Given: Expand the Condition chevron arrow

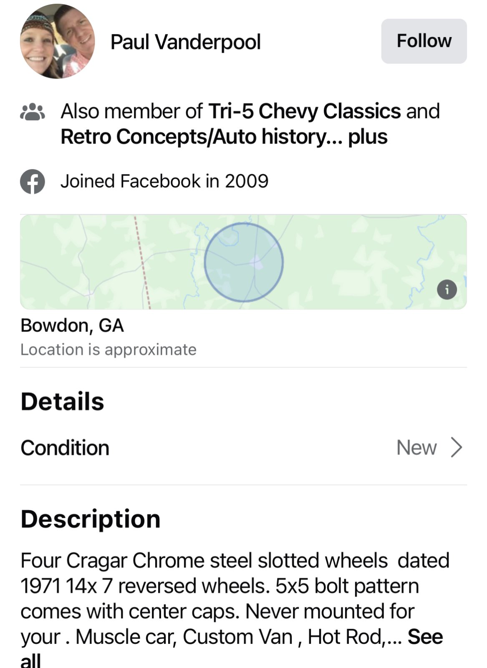Looking at the screenshot, I should 457,448.
